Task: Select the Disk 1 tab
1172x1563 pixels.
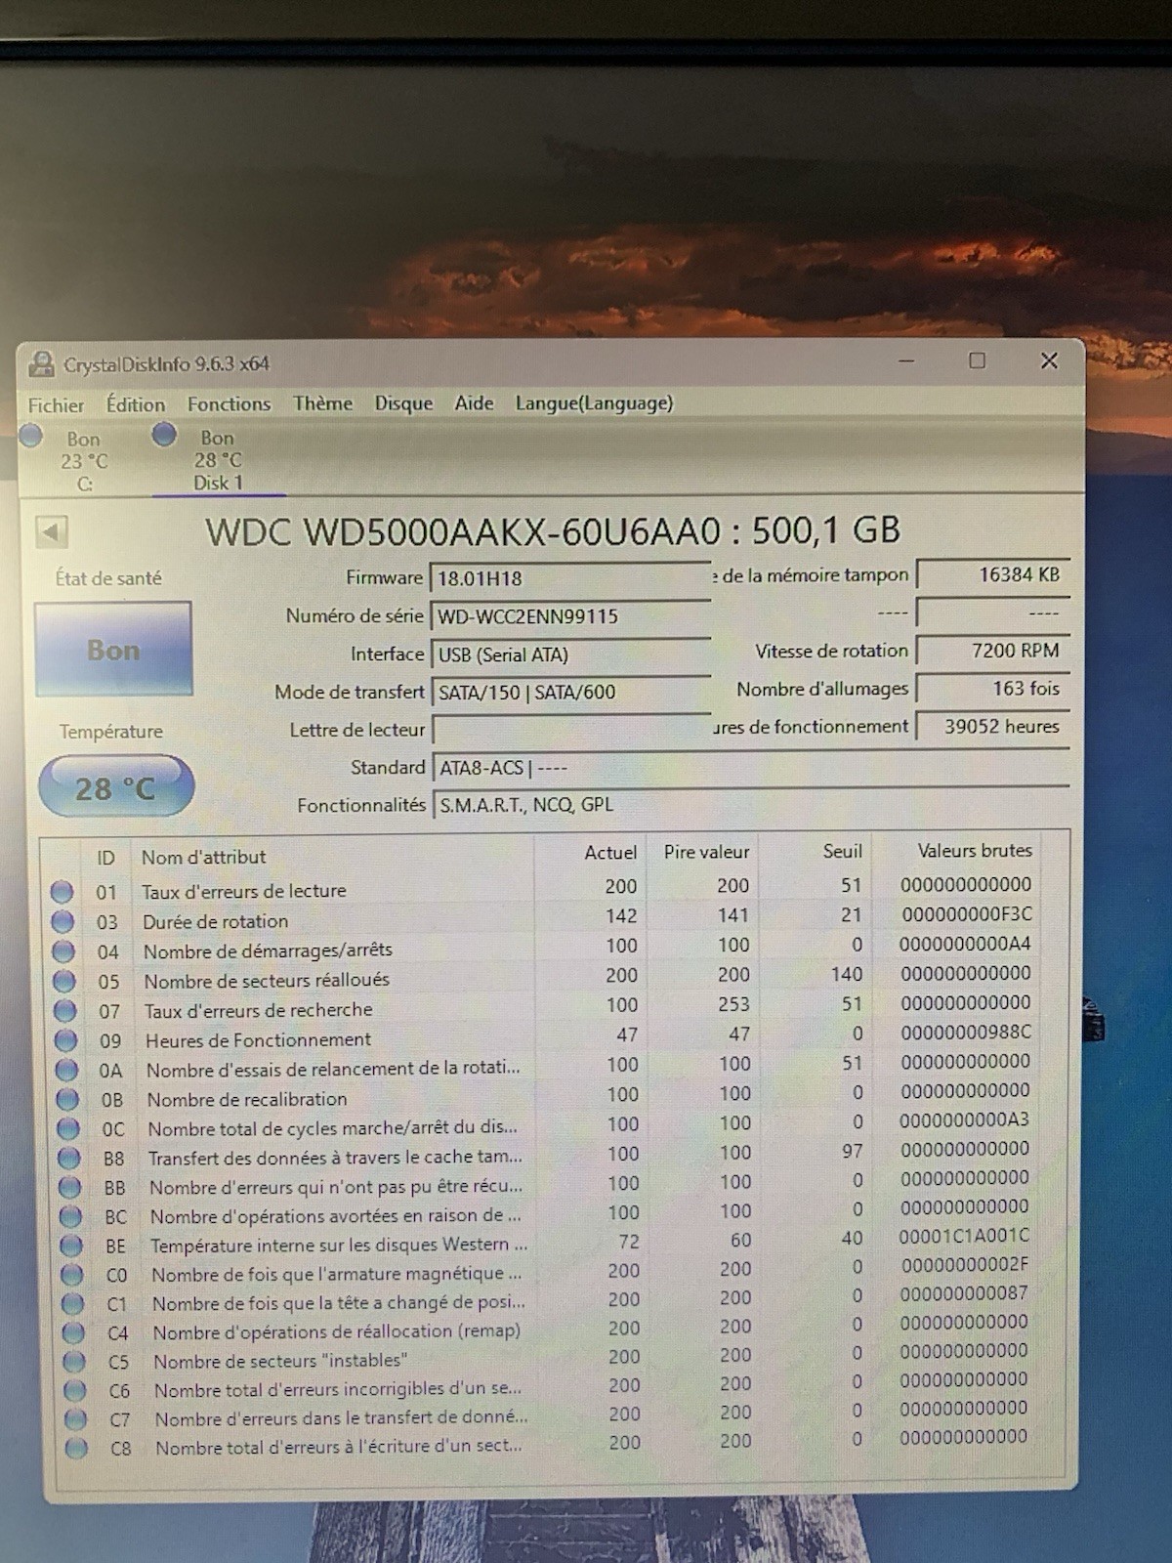Action: tap(218, 460)
